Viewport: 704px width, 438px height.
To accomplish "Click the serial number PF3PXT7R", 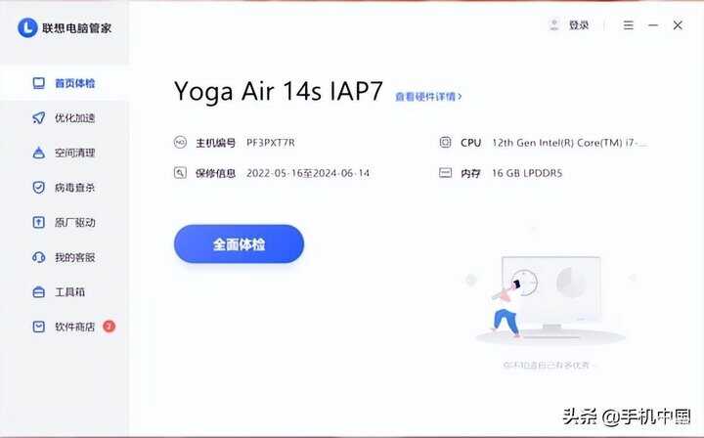I will tap(270, 143).
